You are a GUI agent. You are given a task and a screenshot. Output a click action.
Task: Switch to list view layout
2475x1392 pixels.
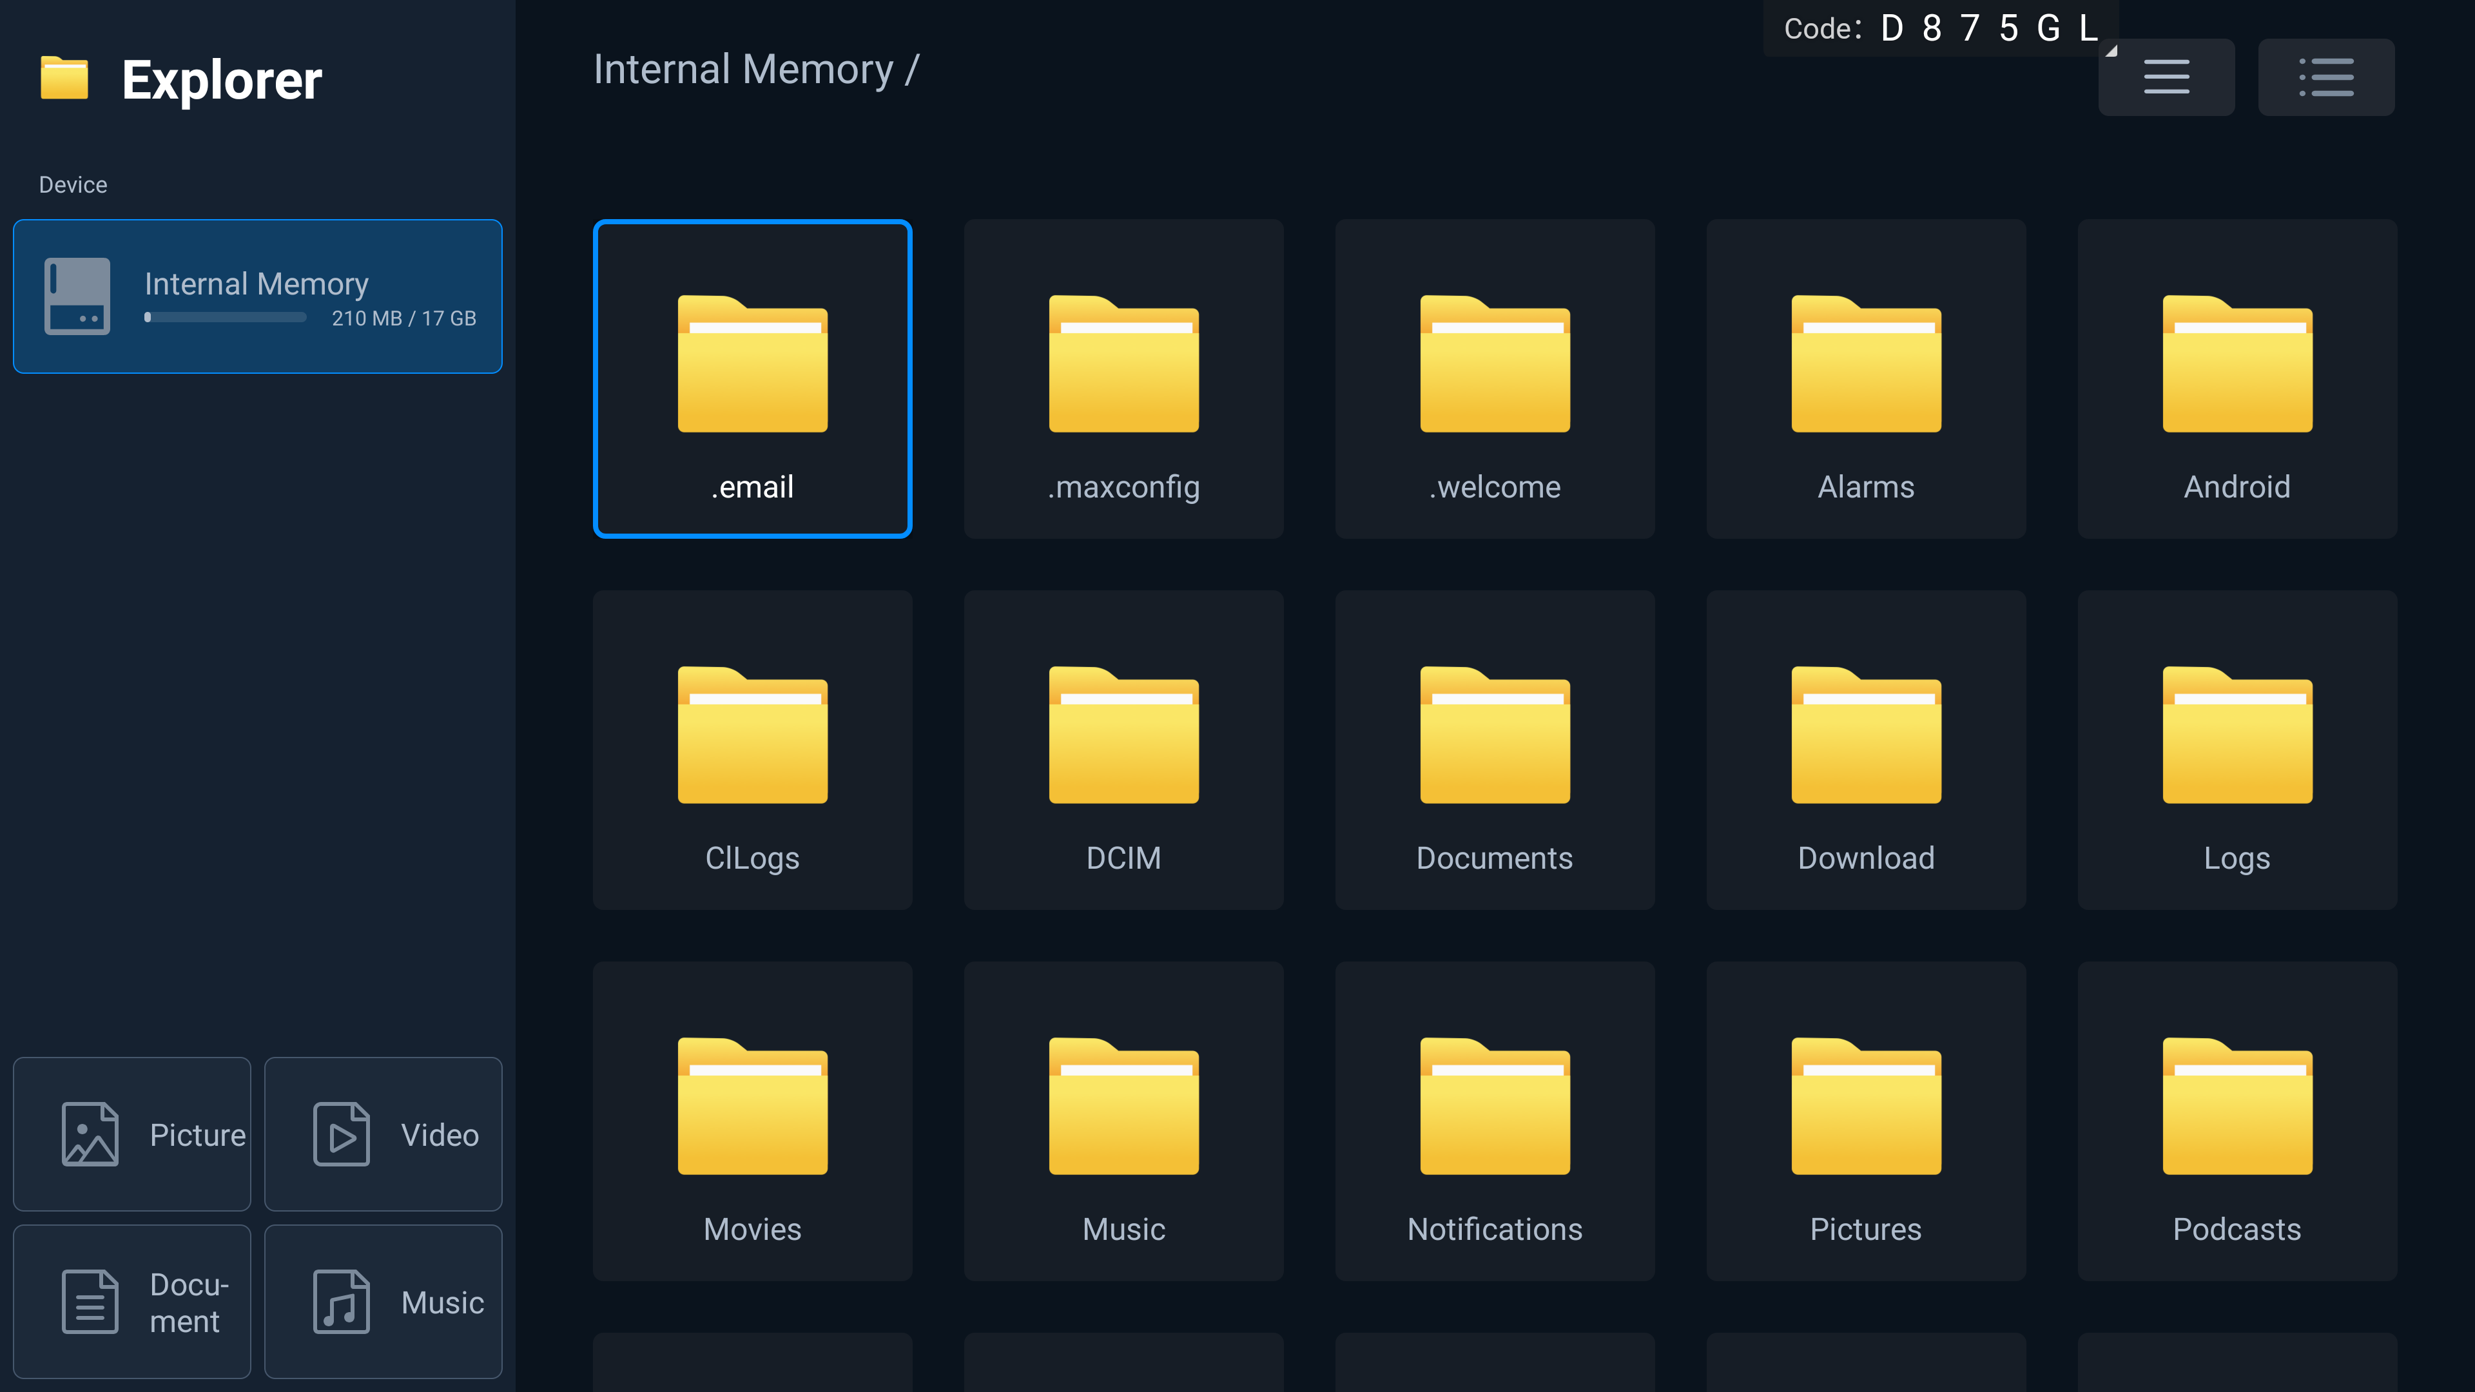(x=2325, y=77)
